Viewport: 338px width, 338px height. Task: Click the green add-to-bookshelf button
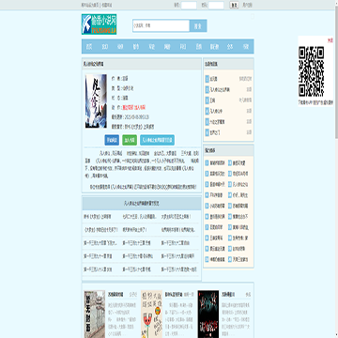(130, 140)
